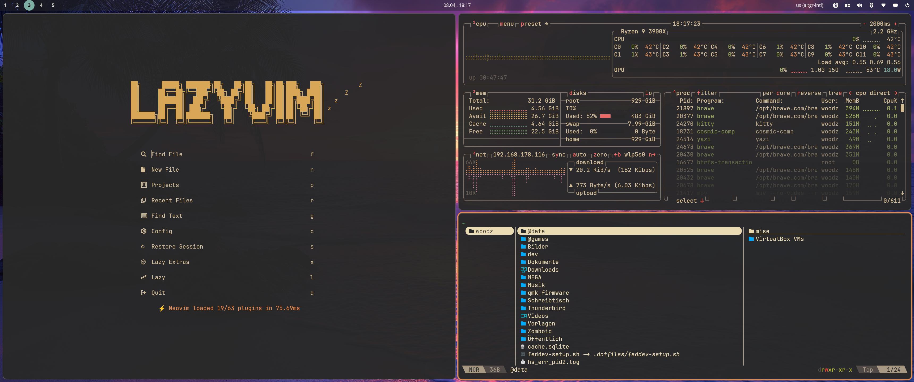This screenshot has height=382, width=914.
Task: Open the Bluetooth applet in the top panel
Action: point(871,5)
